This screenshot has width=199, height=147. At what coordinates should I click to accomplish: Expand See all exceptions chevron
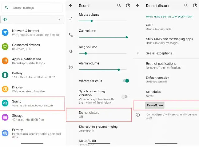138,53
